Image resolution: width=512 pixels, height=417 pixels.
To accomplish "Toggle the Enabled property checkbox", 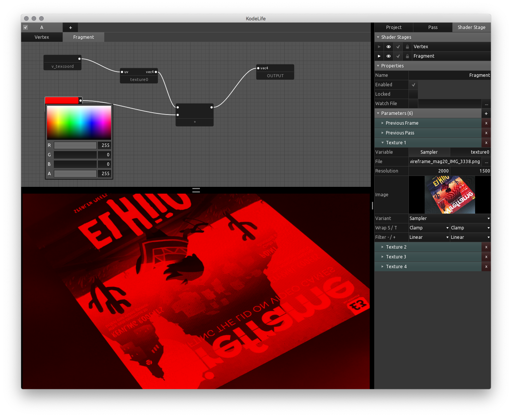I will pyautogui.click(x=413, y=85).
